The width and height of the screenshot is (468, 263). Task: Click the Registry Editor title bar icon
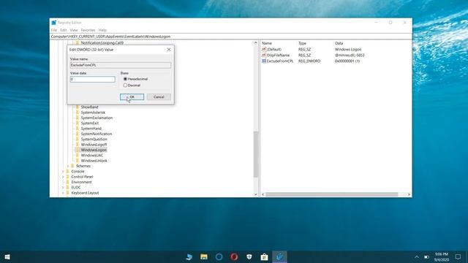coord(53,23)
